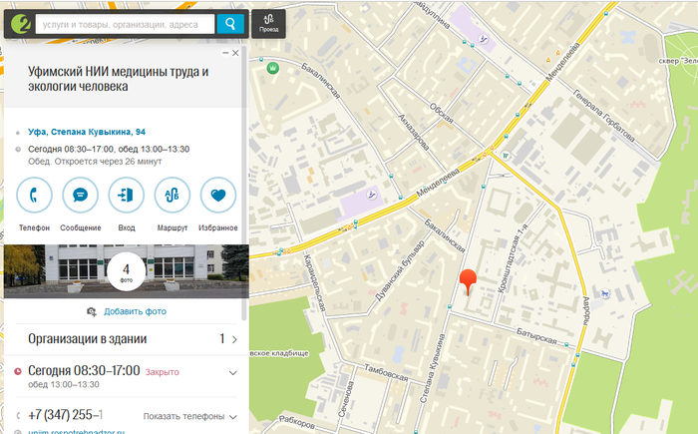
Task: Build a route with Маршрут icon
Action: [173, 196]
